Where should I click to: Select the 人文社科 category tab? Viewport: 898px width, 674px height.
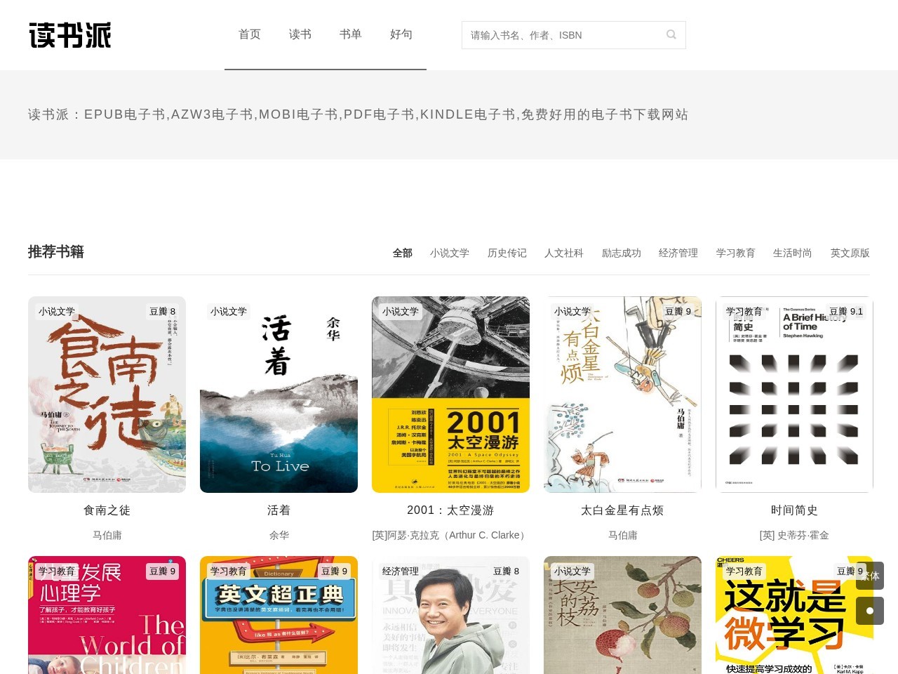click(564, 253)
